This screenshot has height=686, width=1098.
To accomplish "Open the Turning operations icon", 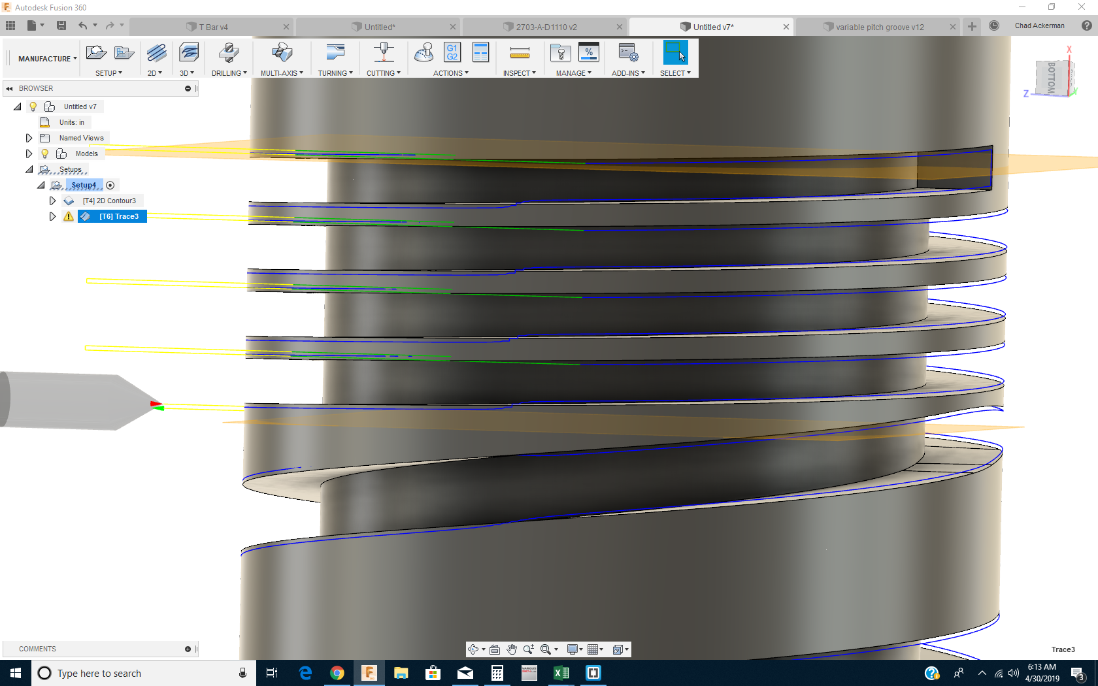I will (335, 52).
